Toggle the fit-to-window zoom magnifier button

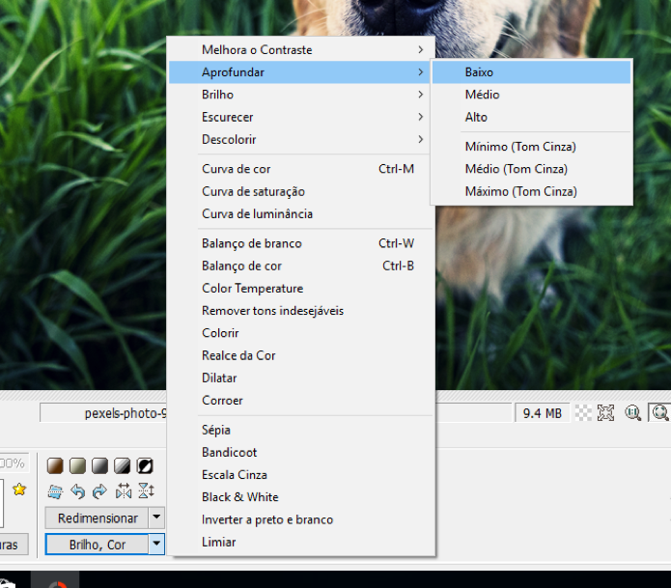(659, 413)
